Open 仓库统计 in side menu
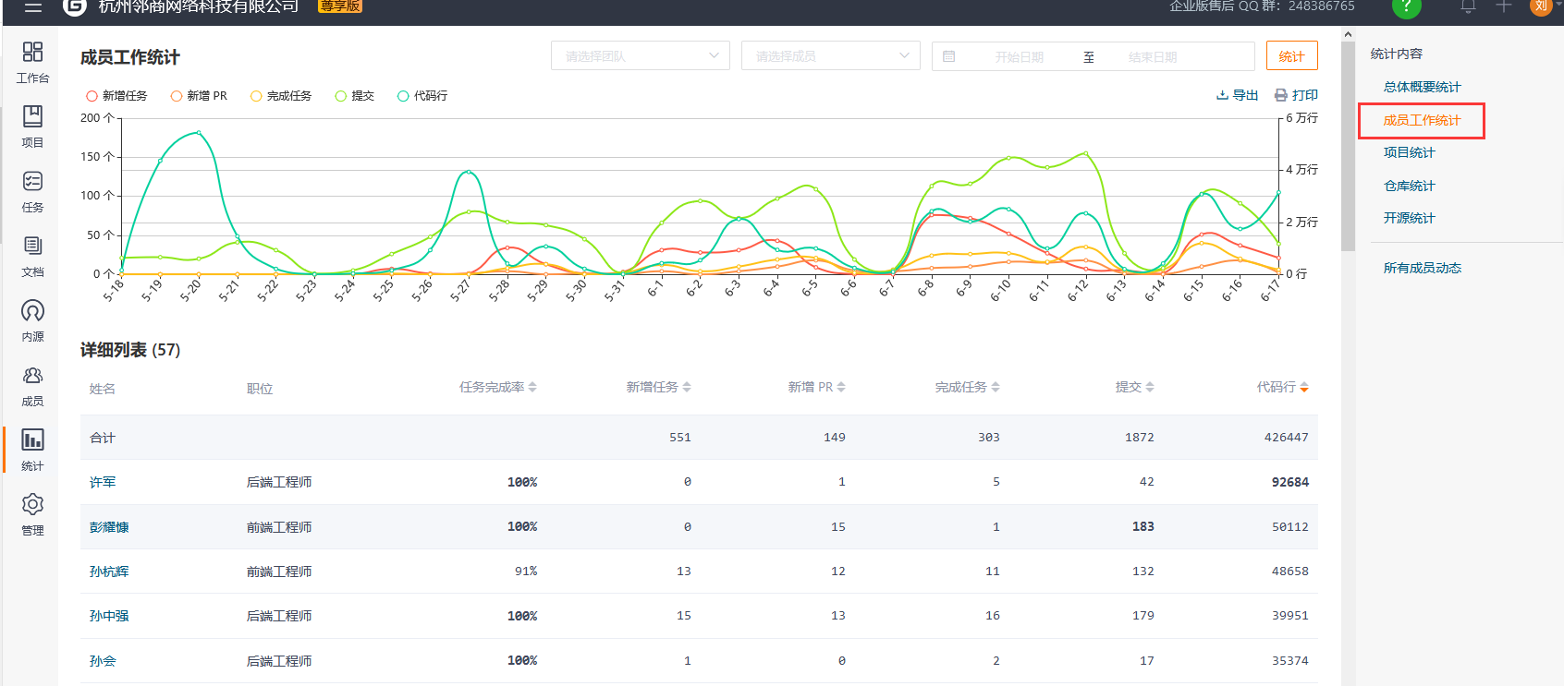1564x686 pixels. (x=1409, y=186)
